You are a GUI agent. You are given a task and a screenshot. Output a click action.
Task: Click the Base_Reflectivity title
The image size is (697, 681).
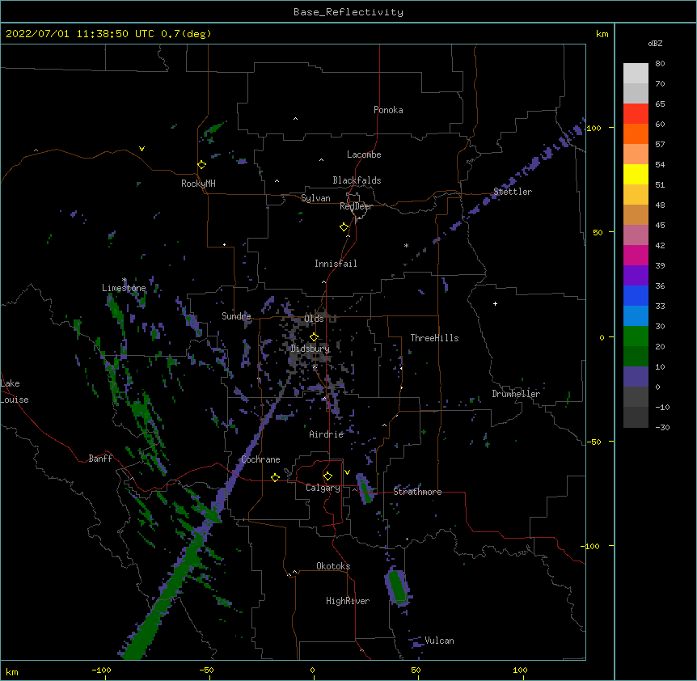pos(348,12)
